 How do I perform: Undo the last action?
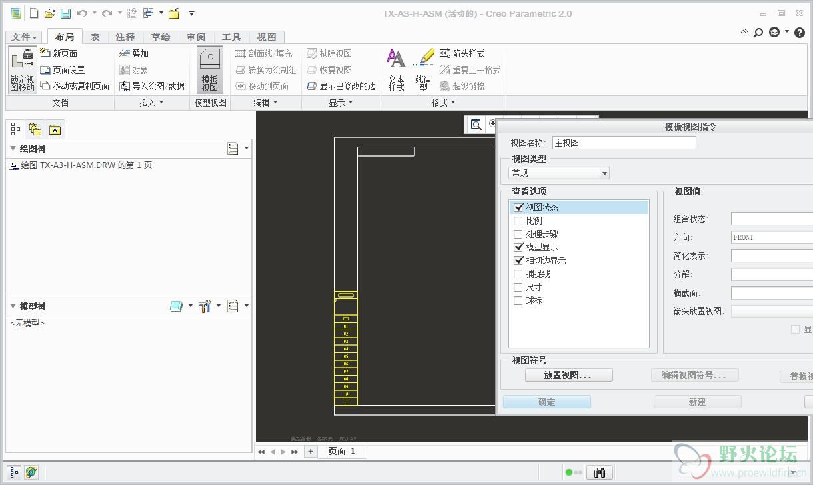(82, 13)
